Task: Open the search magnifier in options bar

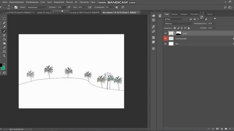Action: 225,7
